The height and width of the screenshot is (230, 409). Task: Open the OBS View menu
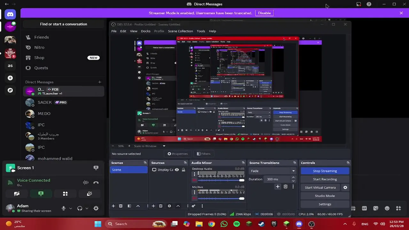[x=134, y=31]
